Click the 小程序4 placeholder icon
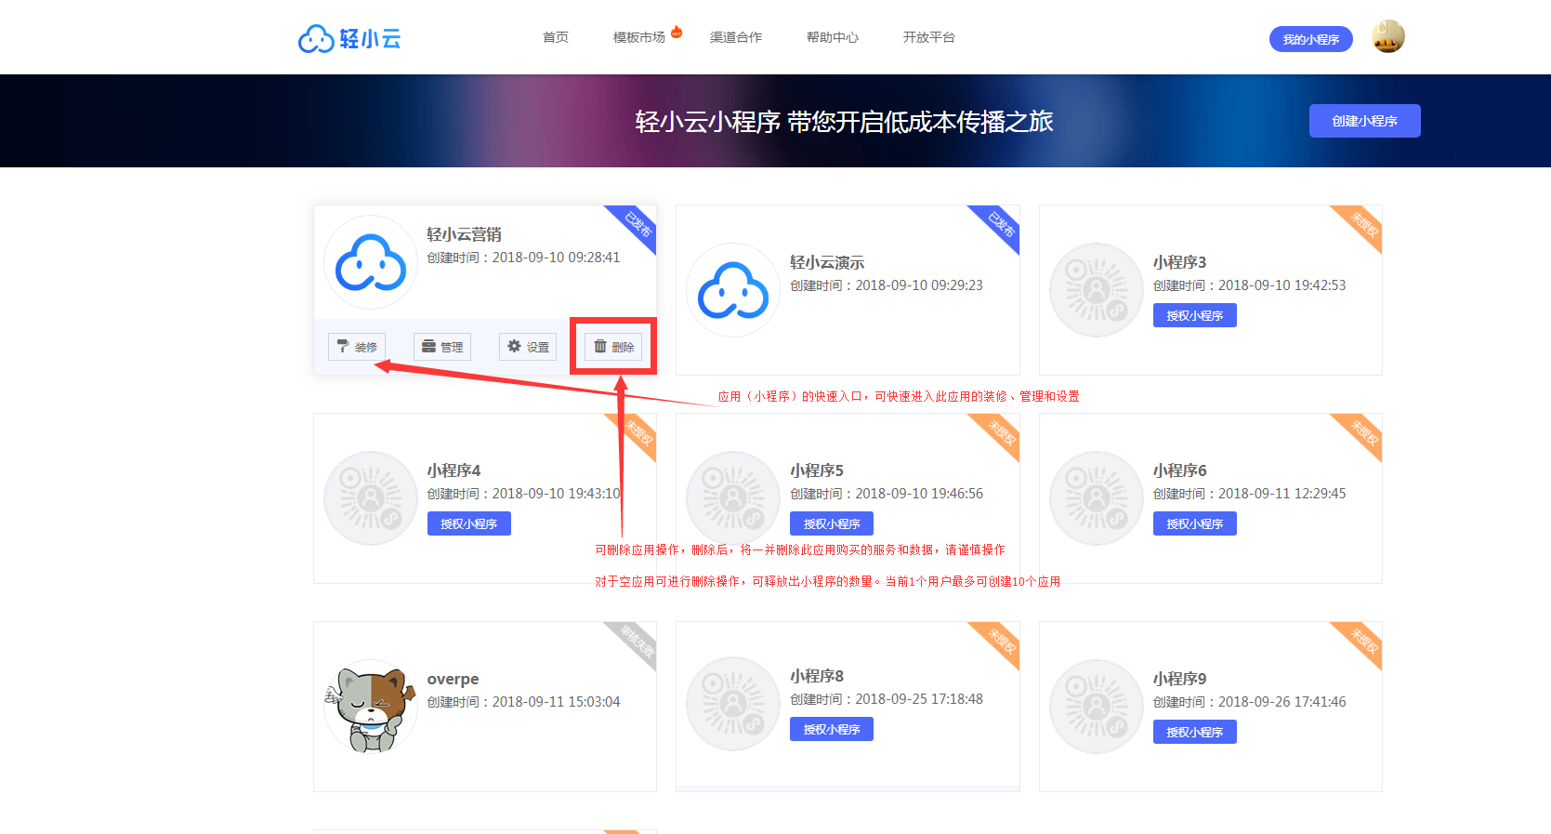The width and height of the screenshot is (1551, 834). 371,498
